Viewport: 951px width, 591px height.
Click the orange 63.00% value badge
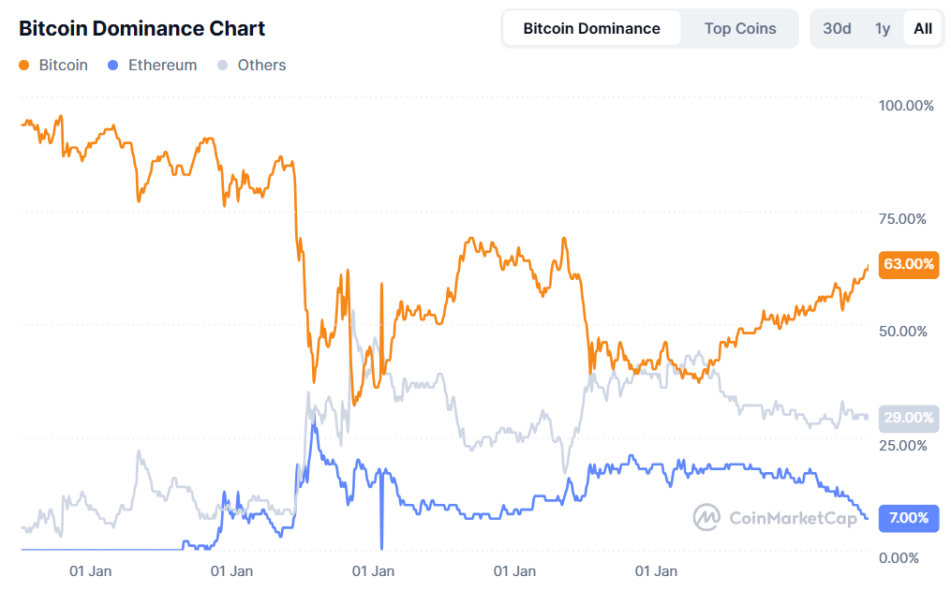click(x=908, y=264)
